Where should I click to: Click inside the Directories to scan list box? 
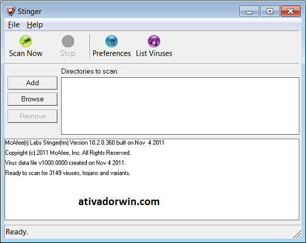pos(180,106)
